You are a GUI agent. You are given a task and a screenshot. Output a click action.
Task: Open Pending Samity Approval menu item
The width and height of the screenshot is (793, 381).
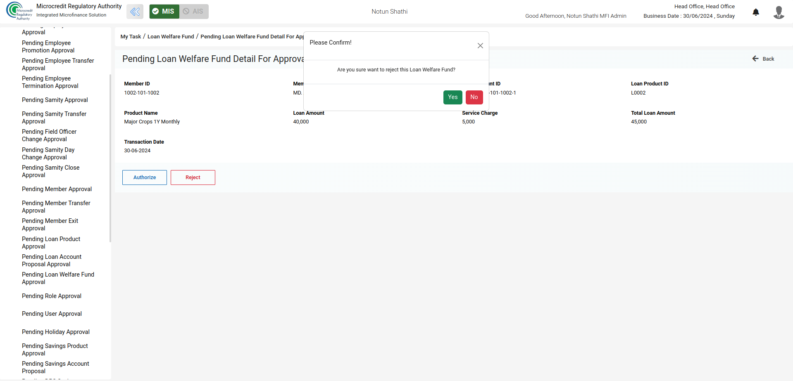click(x=55, y=100)
